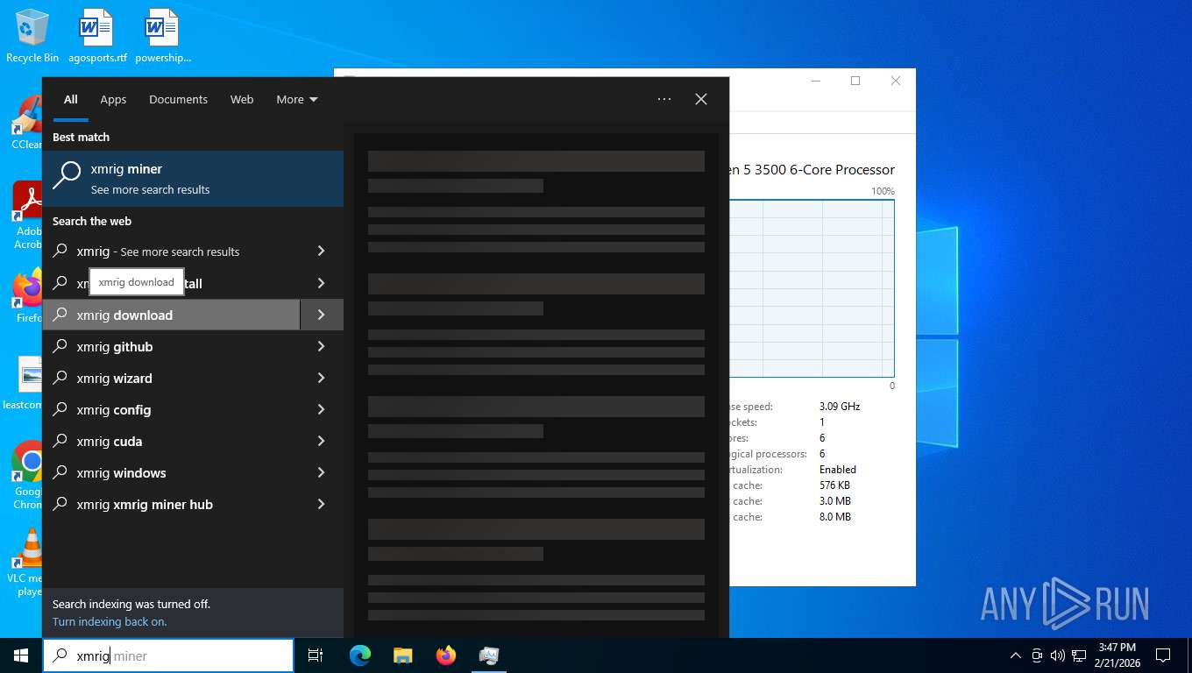Select 'xmrig github' web suggestion
1192x673 pixels.
(x=171, y=346)
